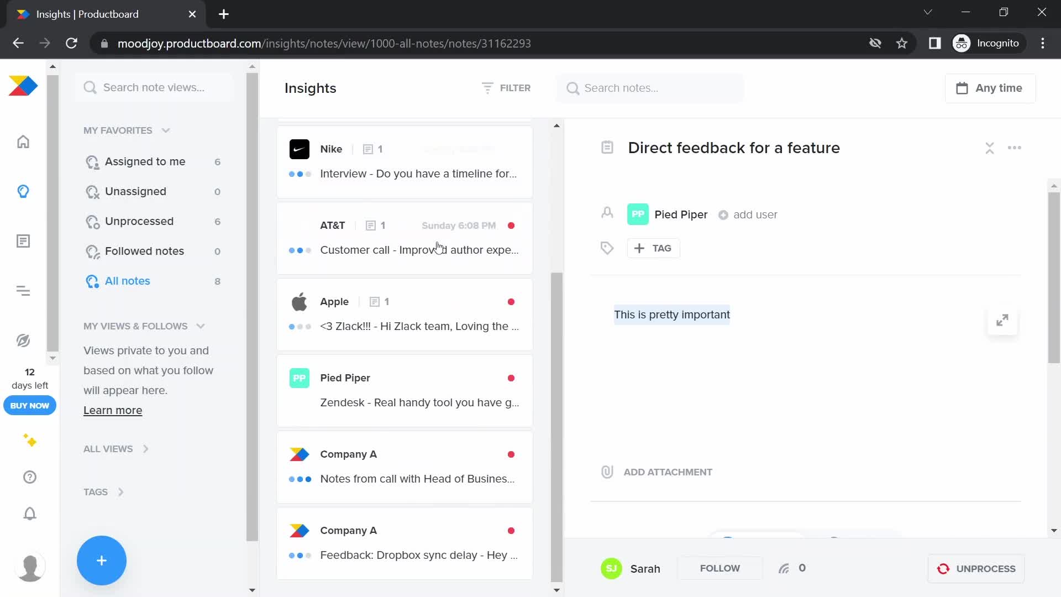This screenshot has width=1061, height=597.
Task: Open Insights lightbulb icon in sidebar
Action: (23, 191)
